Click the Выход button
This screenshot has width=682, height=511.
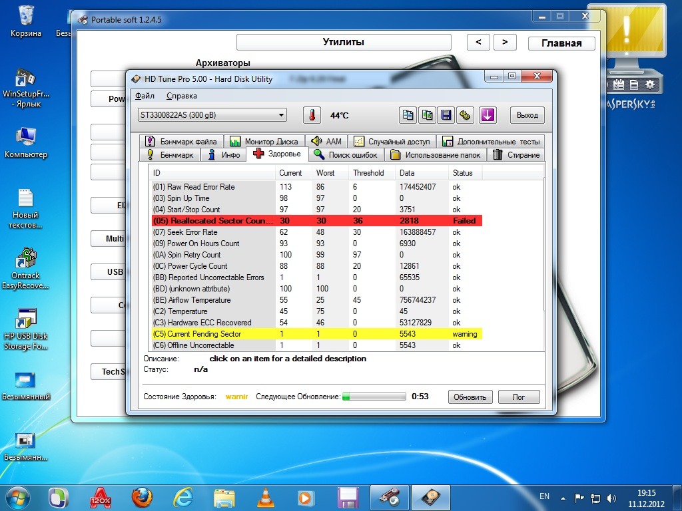(x=527, y=115)
